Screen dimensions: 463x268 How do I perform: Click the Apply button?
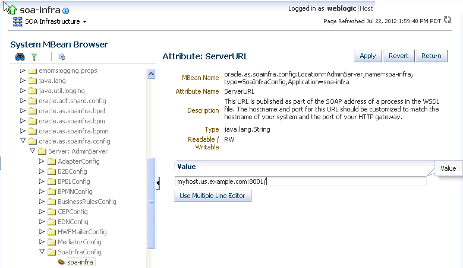pyautogui.click(x=368, y=56)
